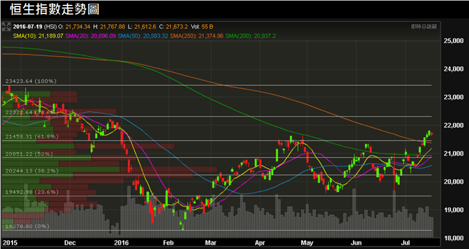Viewport: 469px width, 249px height.
Task: Click the 2016 label on the time axis
Action: point(121,242)
